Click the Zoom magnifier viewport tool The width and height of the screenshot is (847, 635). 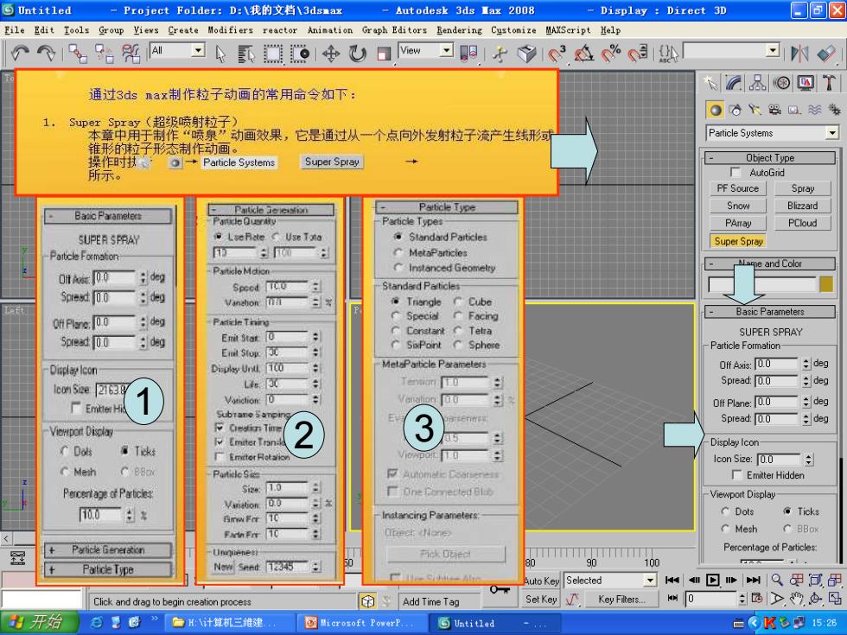pos(777,580)
